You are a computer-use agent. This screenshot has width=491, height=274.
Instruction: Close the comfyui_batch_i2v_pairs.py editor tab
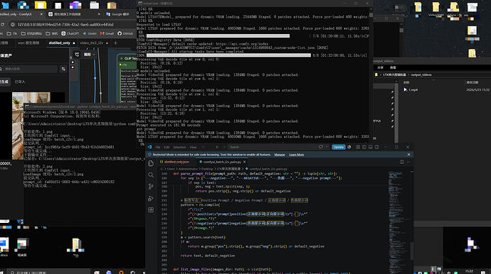pyautogui.click(x=245, y=162)
